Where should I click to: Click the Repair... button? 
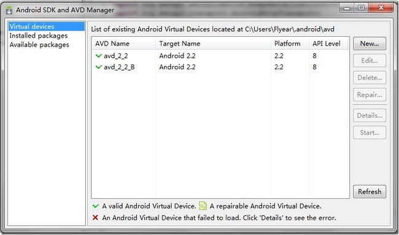point(370,95)
